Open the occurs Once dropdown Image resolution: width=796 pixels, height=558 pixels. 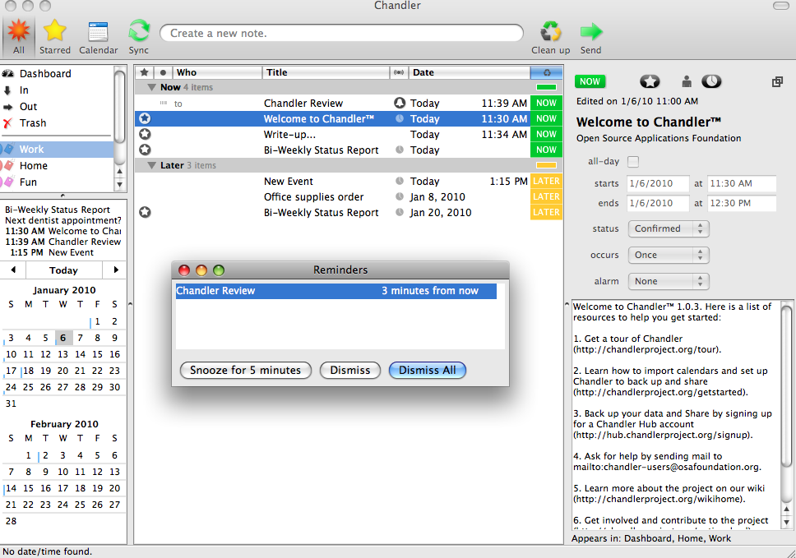click(x=668, y=255)
